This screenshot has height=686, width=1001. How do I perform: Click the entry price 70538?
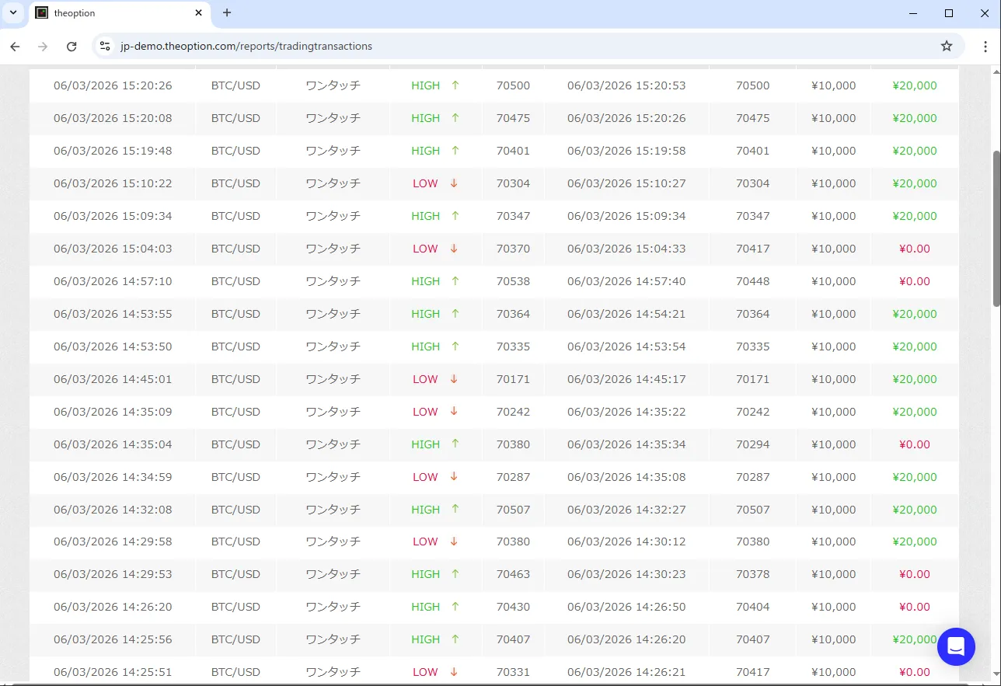point(513,281)
